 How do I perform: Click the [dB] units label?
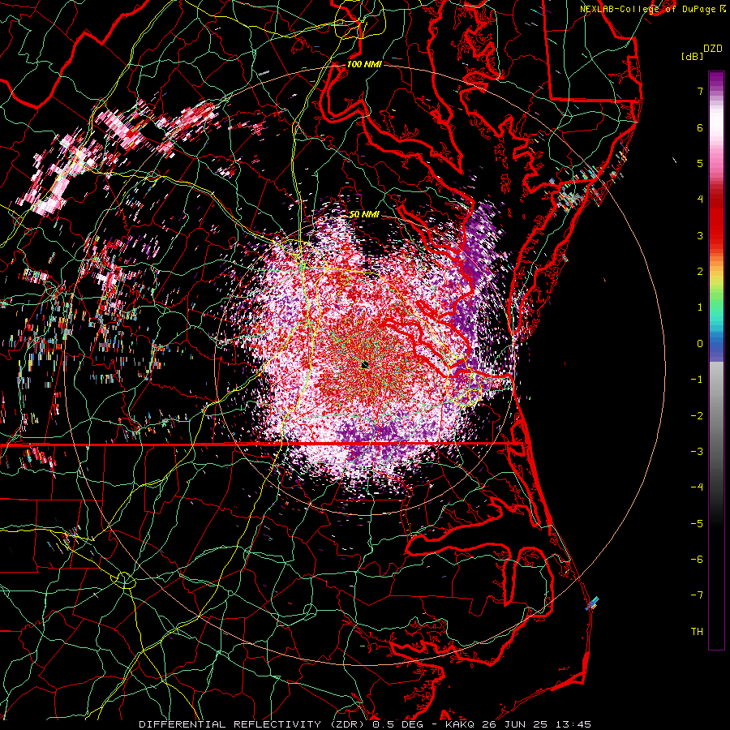(x=693, y=57)
